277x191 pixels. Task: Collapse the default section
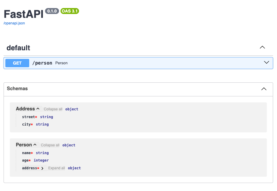[262, 47]
